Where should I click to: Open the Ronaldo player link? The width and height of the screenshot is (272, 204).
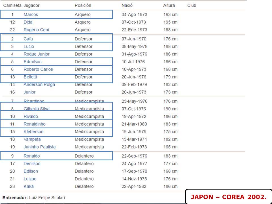[31, 156]
